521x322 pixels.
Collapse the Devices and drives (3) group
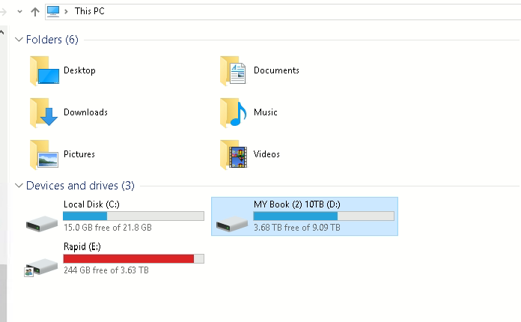(x=19, y=186)
